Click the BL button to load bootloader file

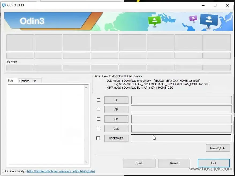[x=116, y=100]
